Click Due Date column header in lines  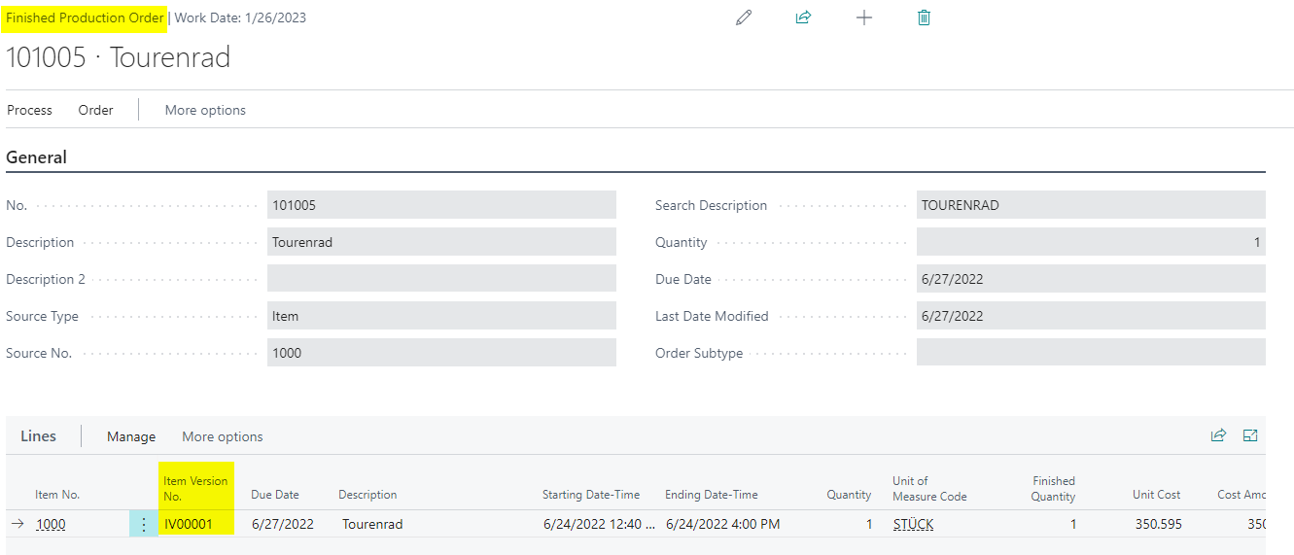(x=275, y=495)
